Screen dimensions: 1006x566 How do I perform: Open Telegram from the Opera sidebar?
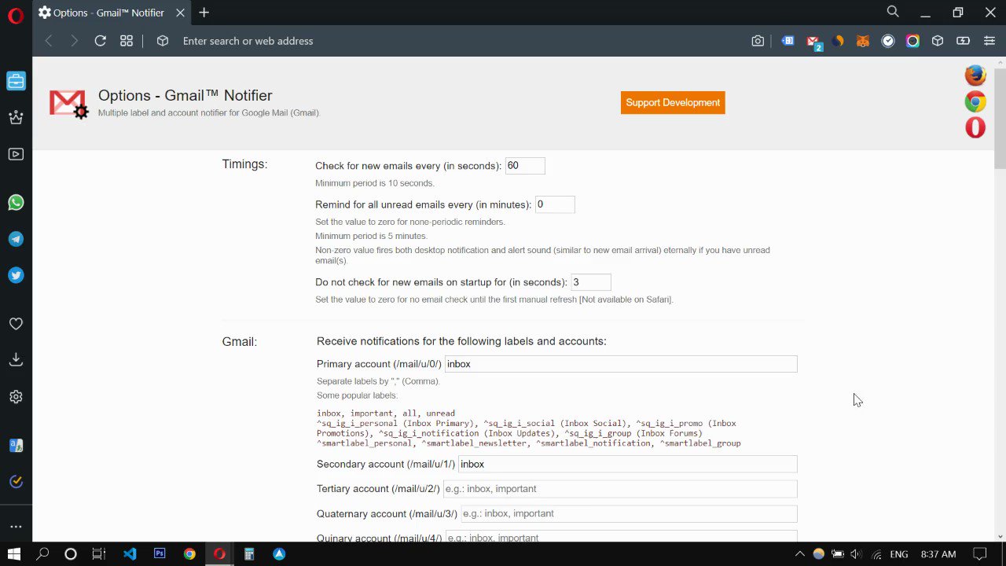click(16, 239)
